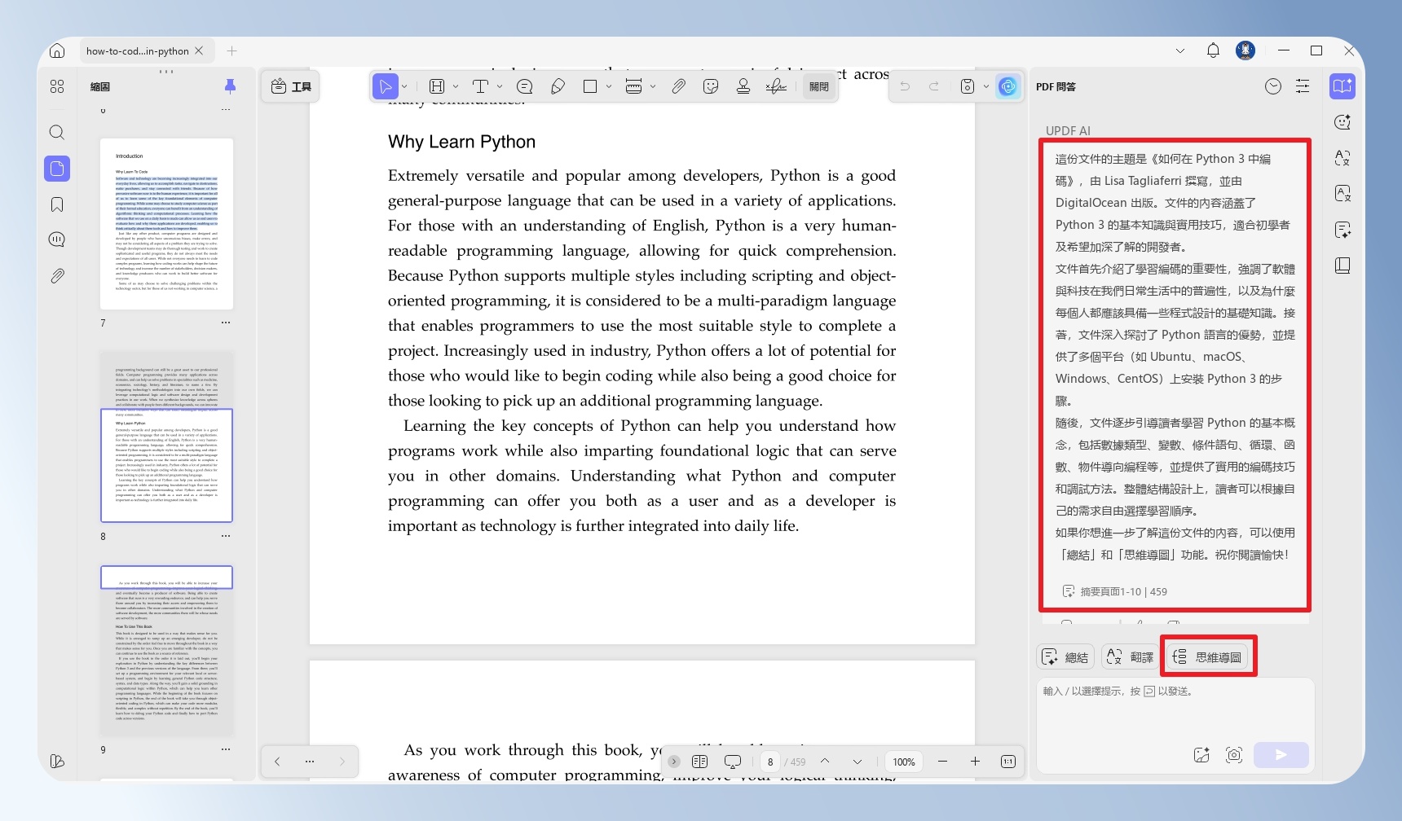Open the bookmarks panel
1402x821 pixels.
pyautogui.click(x=57, y=204)
